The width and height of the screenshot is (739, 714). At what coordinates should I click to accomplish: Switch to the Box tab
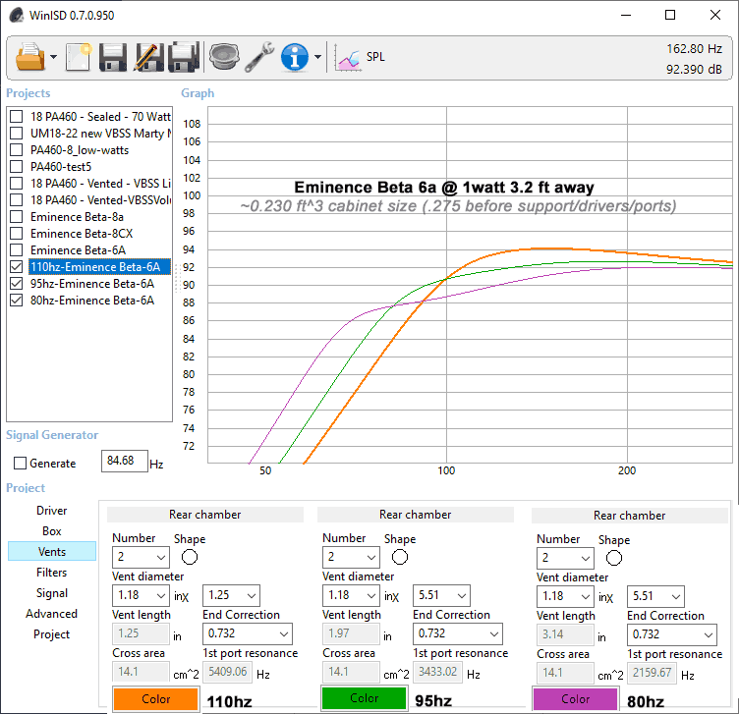click(x=52, y=531)
